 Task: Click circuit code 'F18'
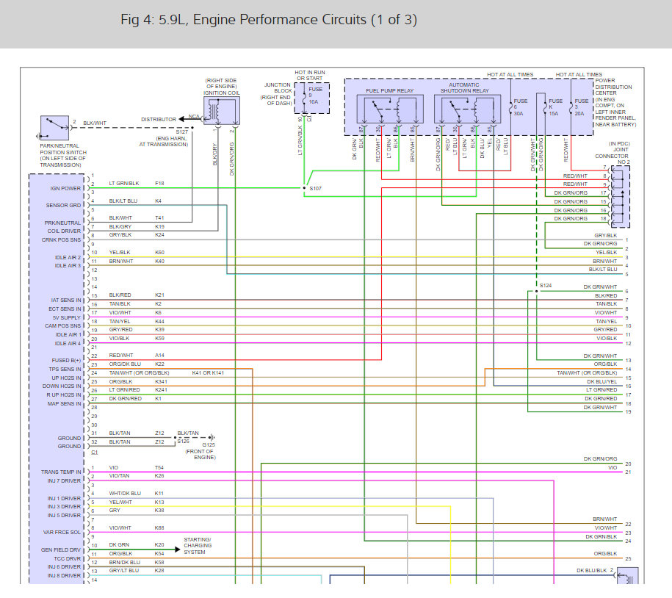point(159,184)
